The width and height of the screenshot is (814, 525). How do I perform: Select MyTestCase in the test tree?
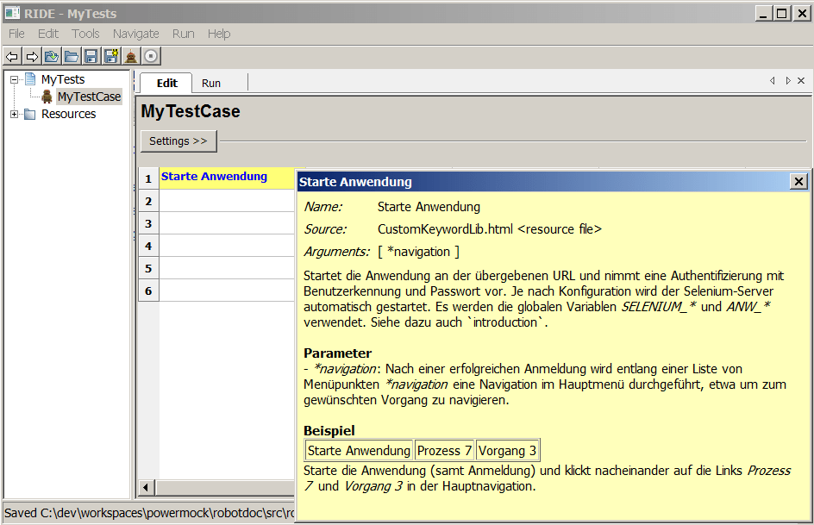point(89,97)
